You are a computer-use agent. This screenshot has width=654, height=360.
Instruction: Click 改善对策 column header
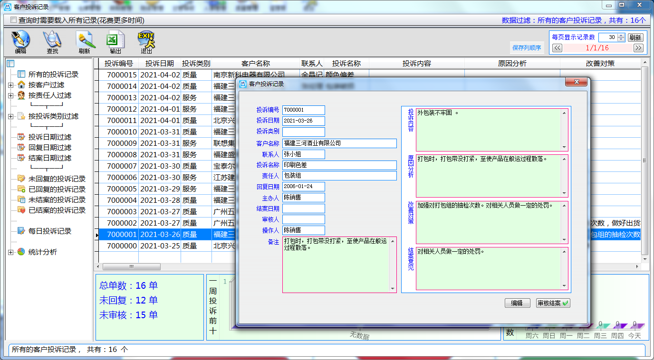pyautogui.click(x=600, y=64)
